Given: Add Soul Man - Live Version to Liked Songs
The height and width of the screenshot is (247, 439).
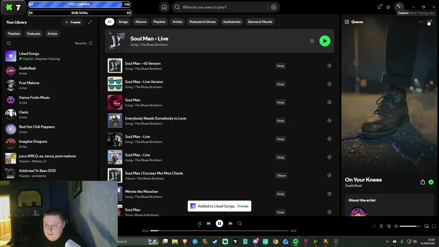Looking at the screenshot, I should click(x=329, y=84).
